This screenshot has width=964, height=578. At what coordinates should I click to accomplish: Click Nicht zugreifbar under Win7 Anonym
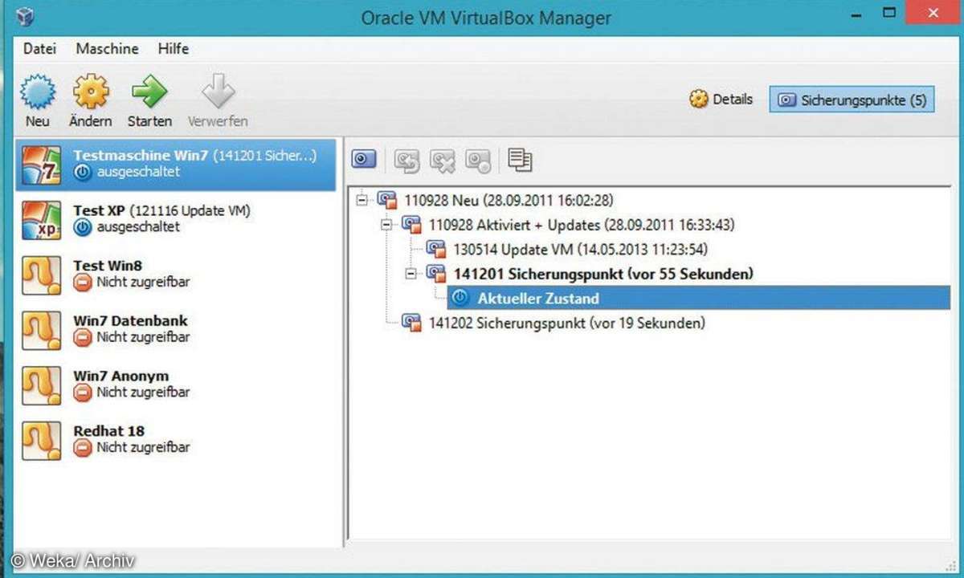point(143,392)
